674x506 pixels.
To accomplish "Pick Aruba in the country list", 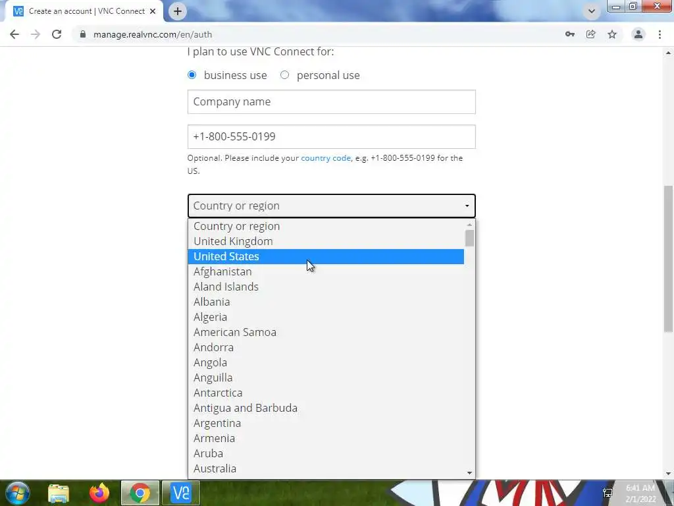I will pyautogui.click(x=326, y=453).
